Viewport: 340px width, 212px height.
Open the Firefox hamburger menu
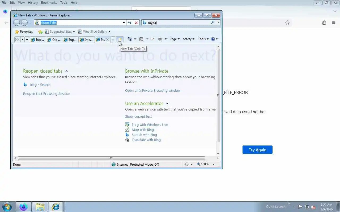[x=334, y=23]
